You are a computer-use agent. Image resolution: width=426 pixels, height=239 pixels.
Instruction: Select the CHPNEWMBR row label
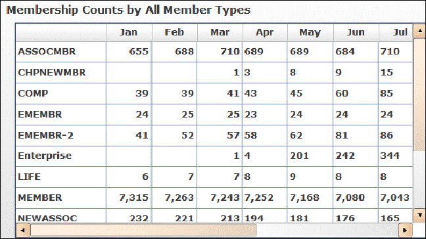pyautogui.click(x=52, y=72)
